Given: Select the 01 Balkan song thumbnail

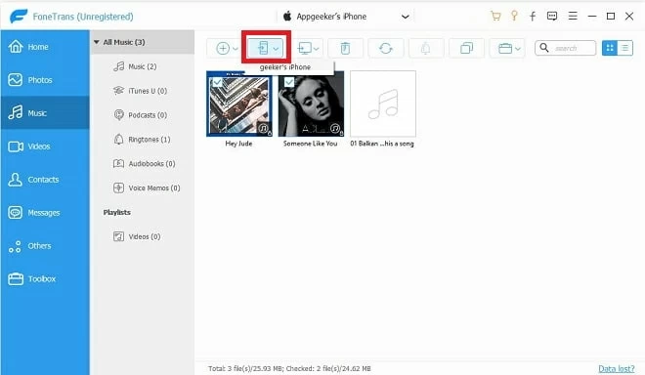Looking at the screenshot, I should [382, 104].
